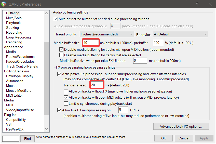The height and width of the screenshot is (144, 216).
Task: Click the pin icon in the title bar
Action: 197,4
